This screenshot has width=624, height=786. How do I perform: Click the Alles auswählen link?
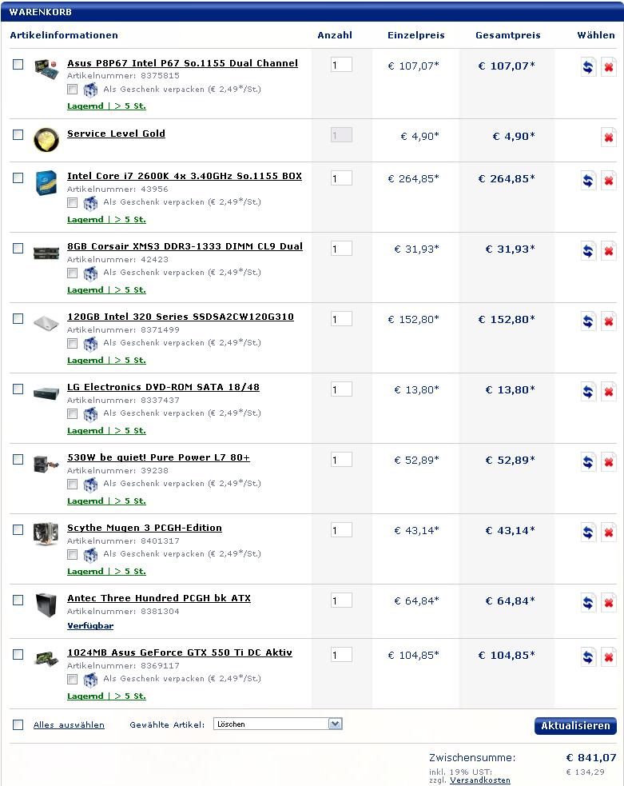coord(69,725)
